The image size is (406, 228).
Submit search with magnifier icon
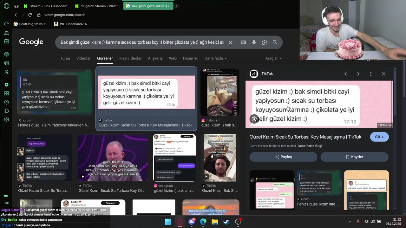point(275,42)
